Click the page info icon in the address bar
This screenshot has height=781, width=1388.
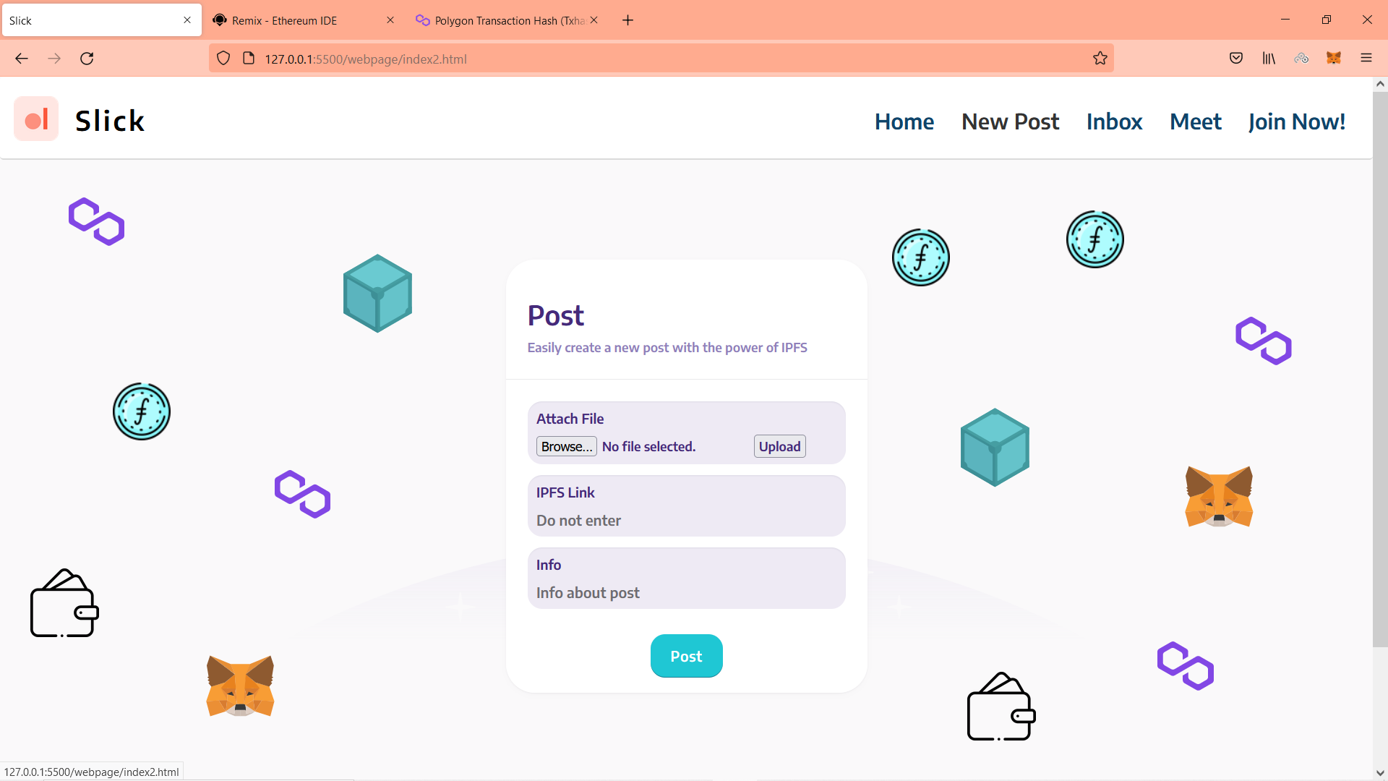[249, 58]
